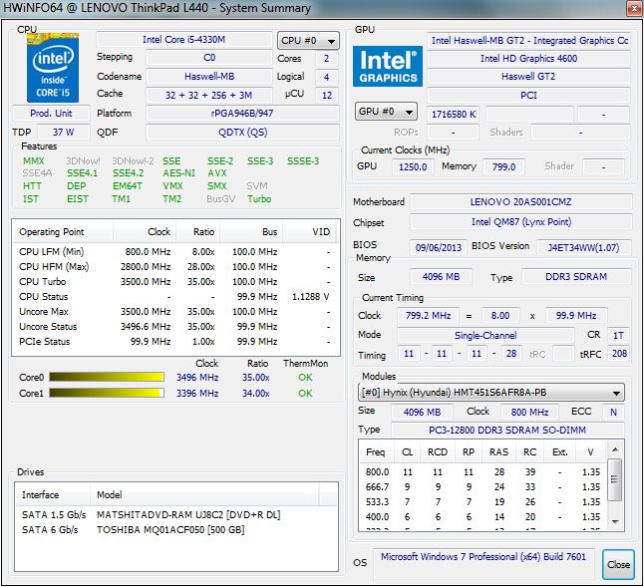Click the GPU Memory clock 799.0 value

(504, 166)
